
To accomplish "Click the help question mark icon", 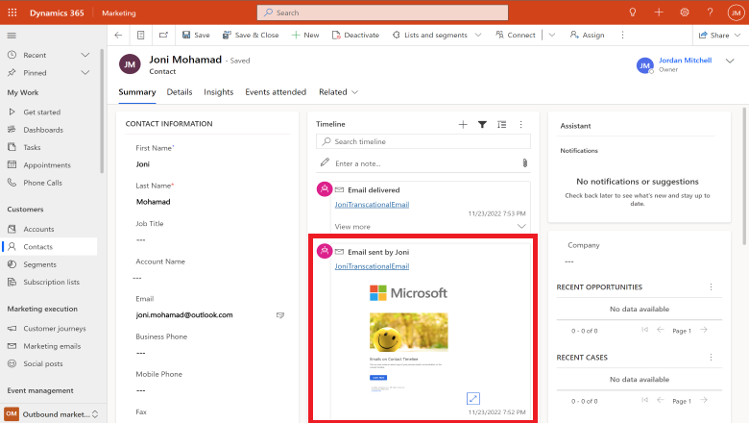I will point(710,12).
